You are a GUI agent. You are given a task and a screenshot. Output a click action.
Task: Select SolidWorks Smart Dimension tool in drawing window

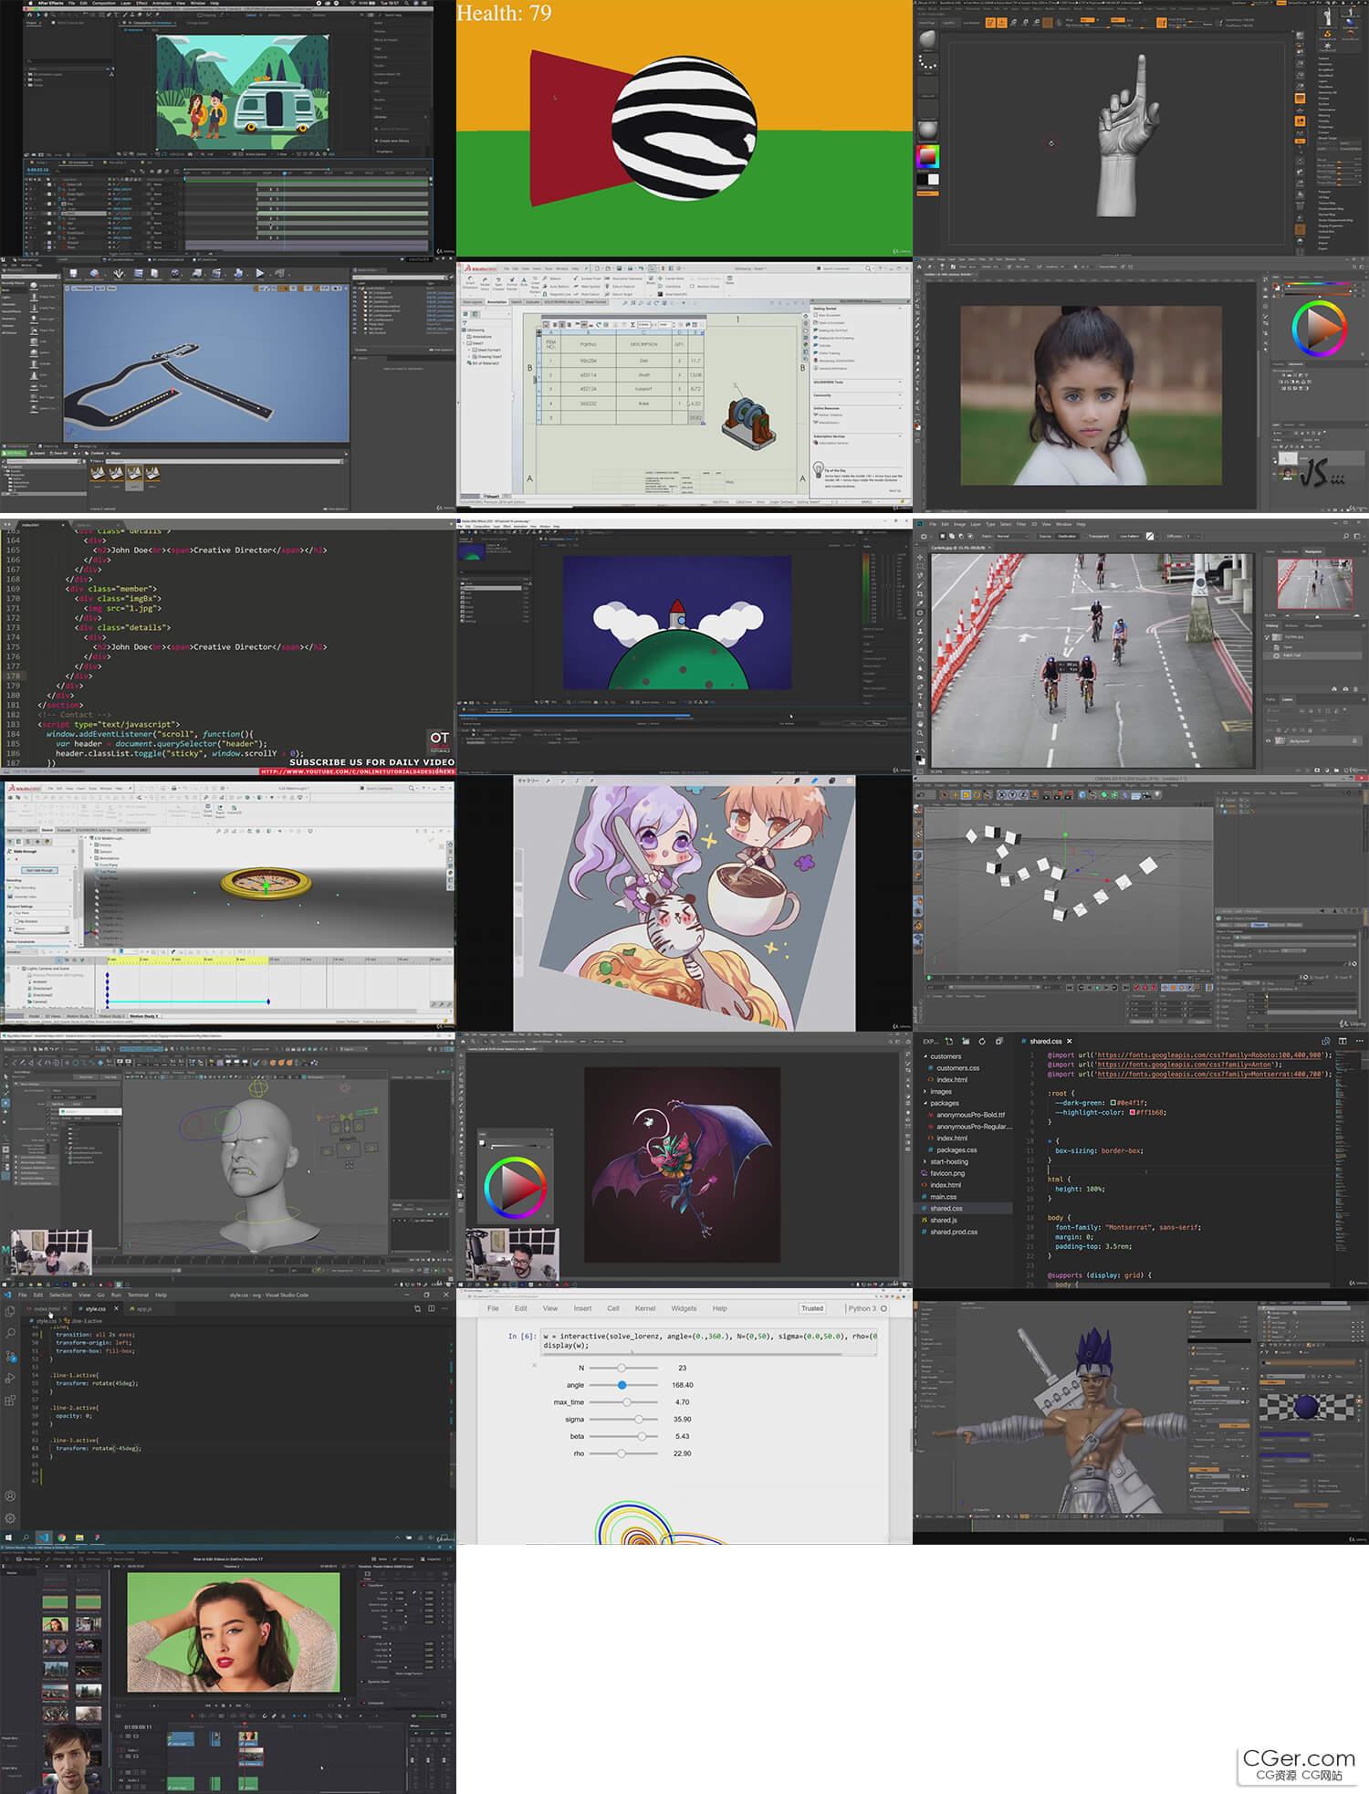tap(470, 283)
